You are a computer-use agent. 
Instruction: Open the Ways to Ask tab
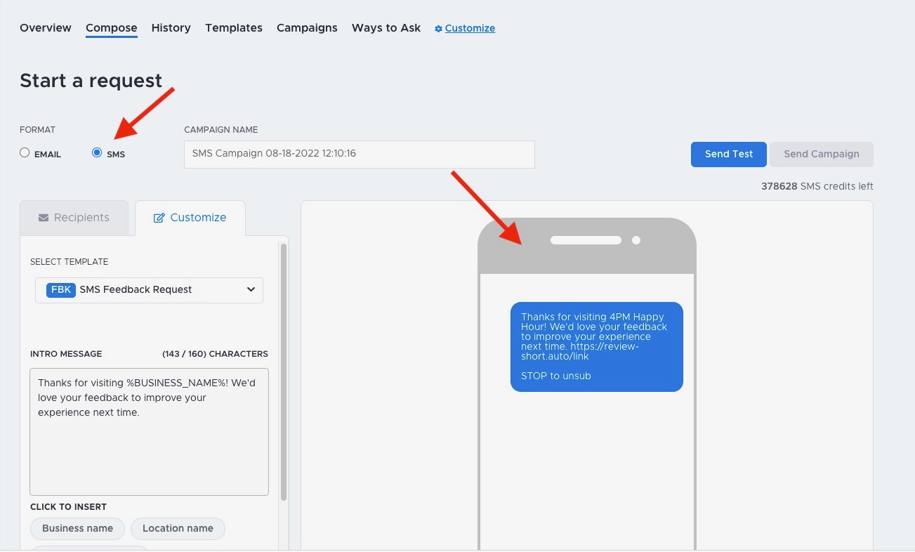click(386, 28)
